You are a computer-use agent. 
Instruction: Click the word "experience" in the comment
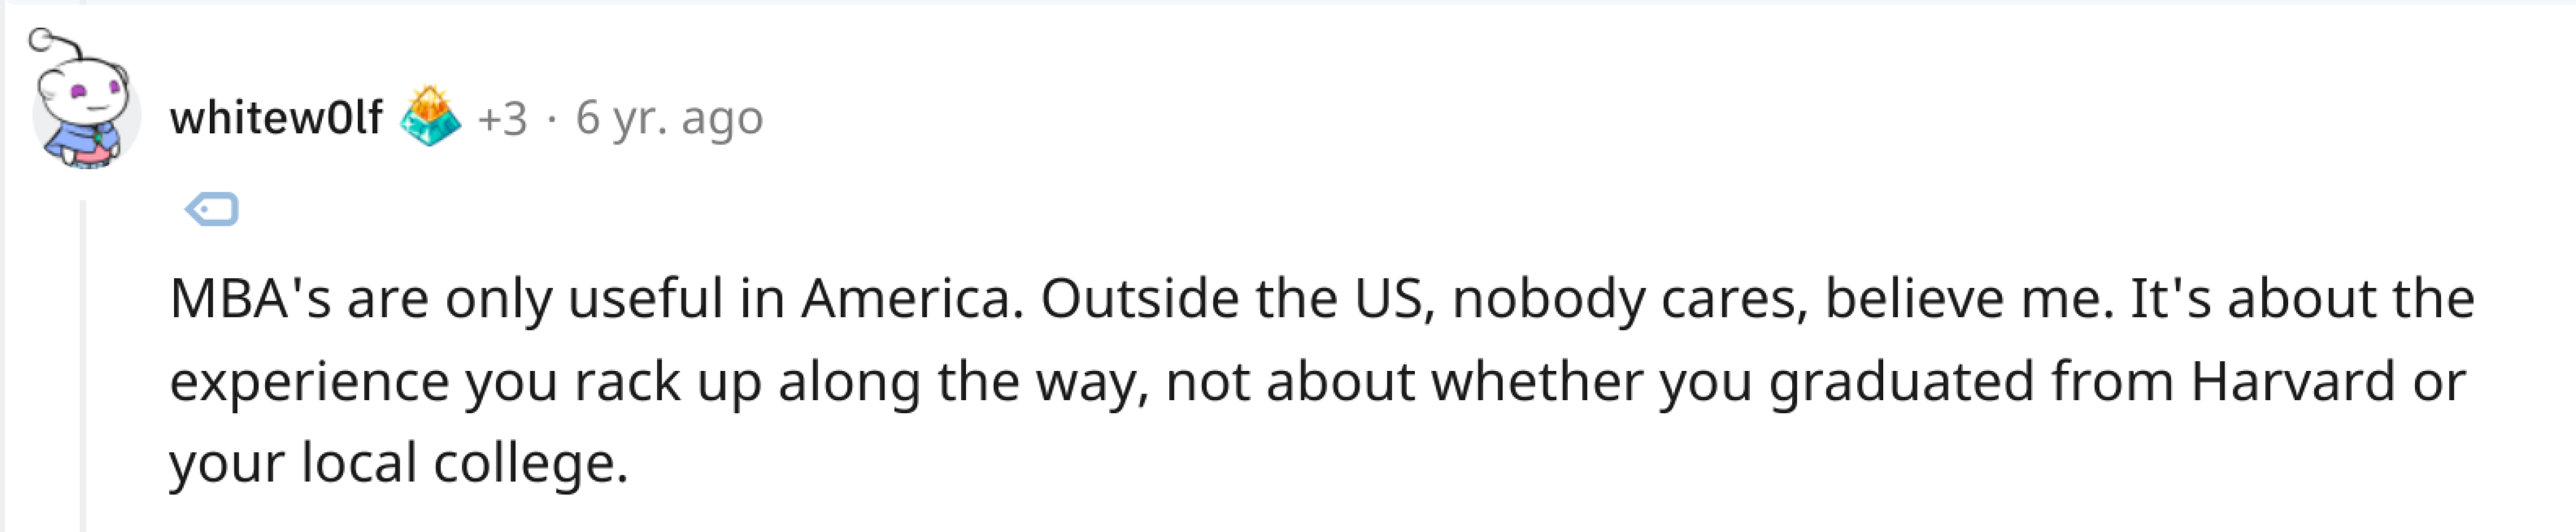[x=309, y=381]
